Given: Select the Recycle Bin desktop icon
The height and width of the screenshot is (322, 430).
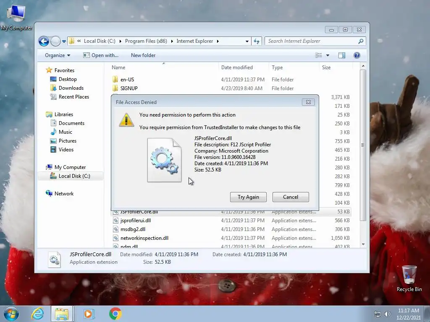Looking at the screenshot, I should [409, 279].
